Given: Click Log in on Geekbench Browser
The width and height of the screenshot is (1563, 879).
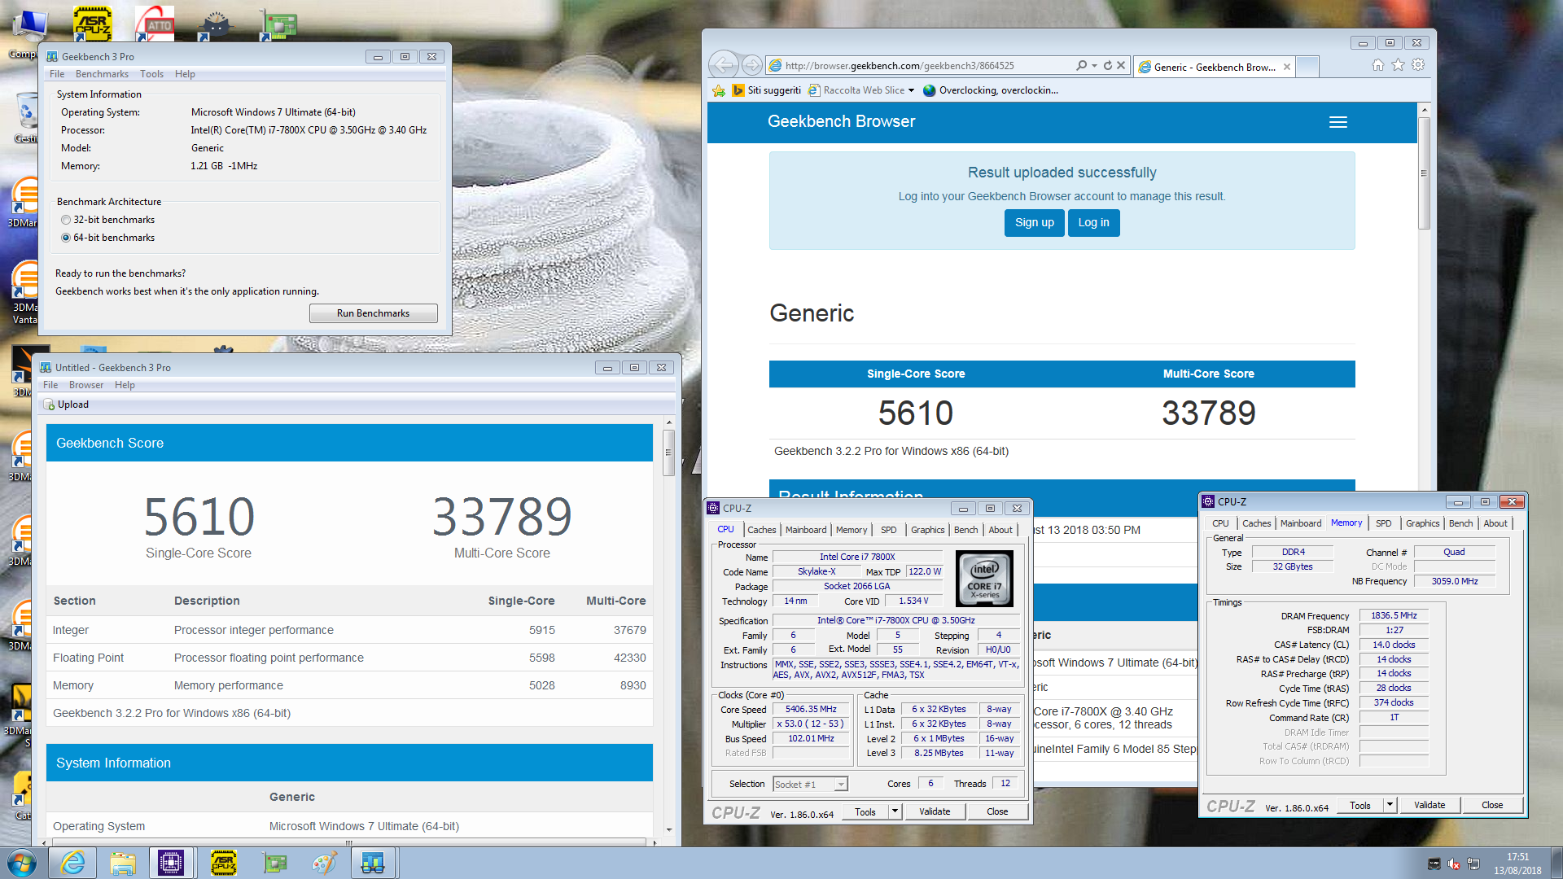Looking at the screenshot, I should click(1094, 222).
